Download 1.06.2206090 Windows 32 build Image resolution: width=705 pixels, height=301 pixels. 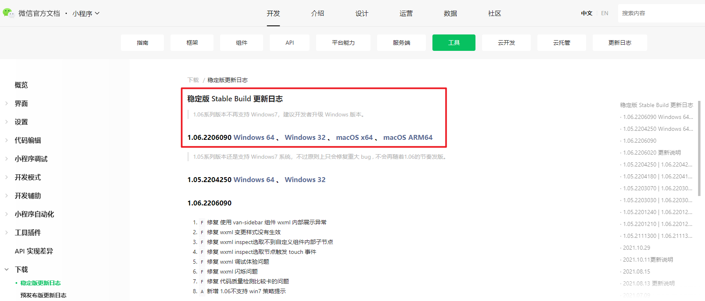[305, 137]
